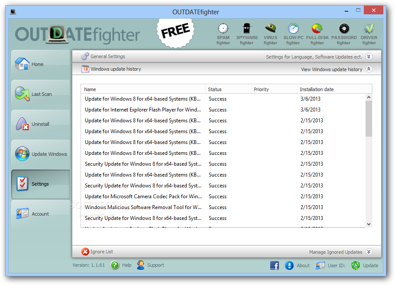Collapse Windows update history chevron
This screenshot has height=285, width=395.
pos(369,69)
